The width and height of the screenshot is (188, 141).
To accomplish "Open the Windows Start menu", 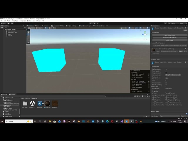I will 2,121.
